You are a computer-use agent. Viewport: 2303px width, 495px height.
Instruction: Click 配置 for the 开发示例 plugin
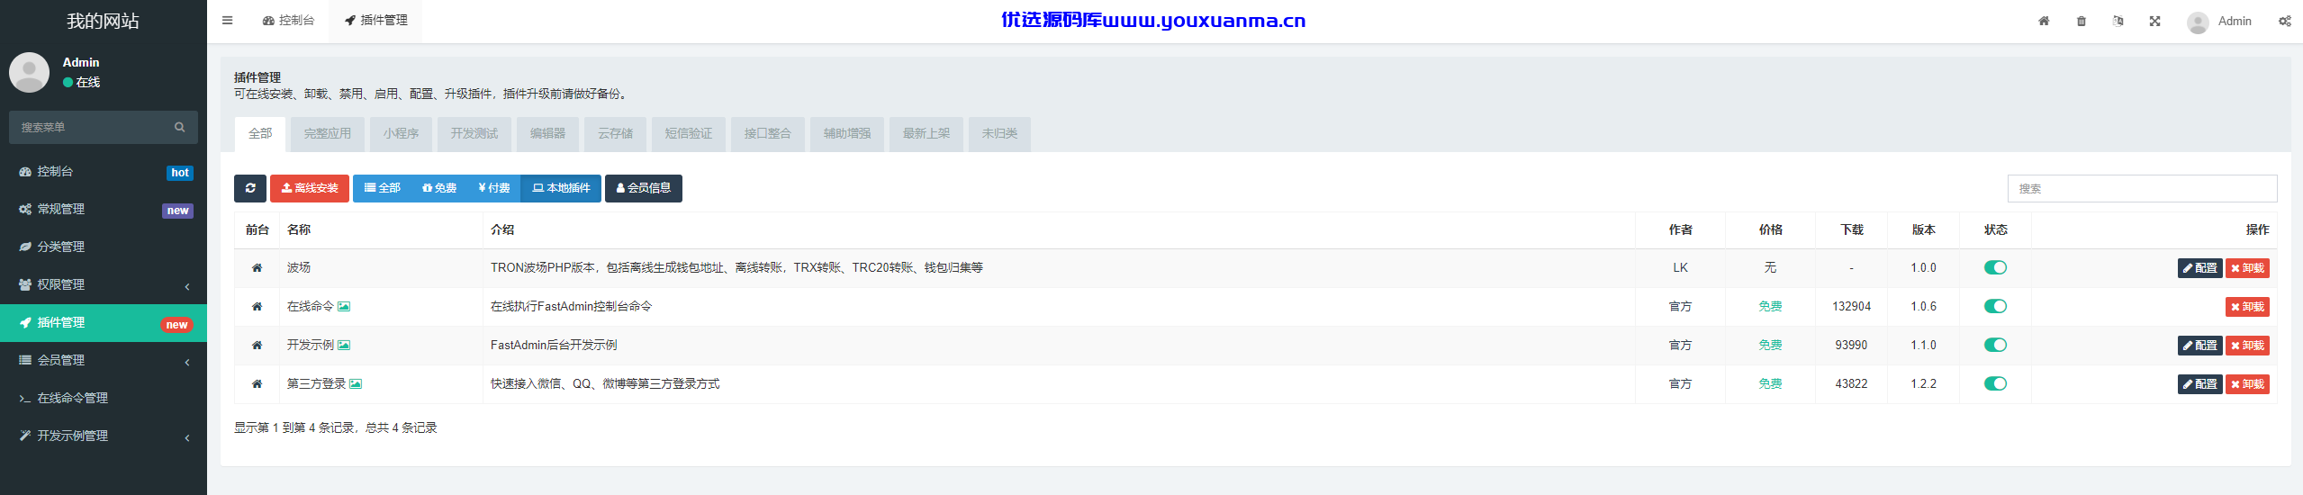(2199, 346)
